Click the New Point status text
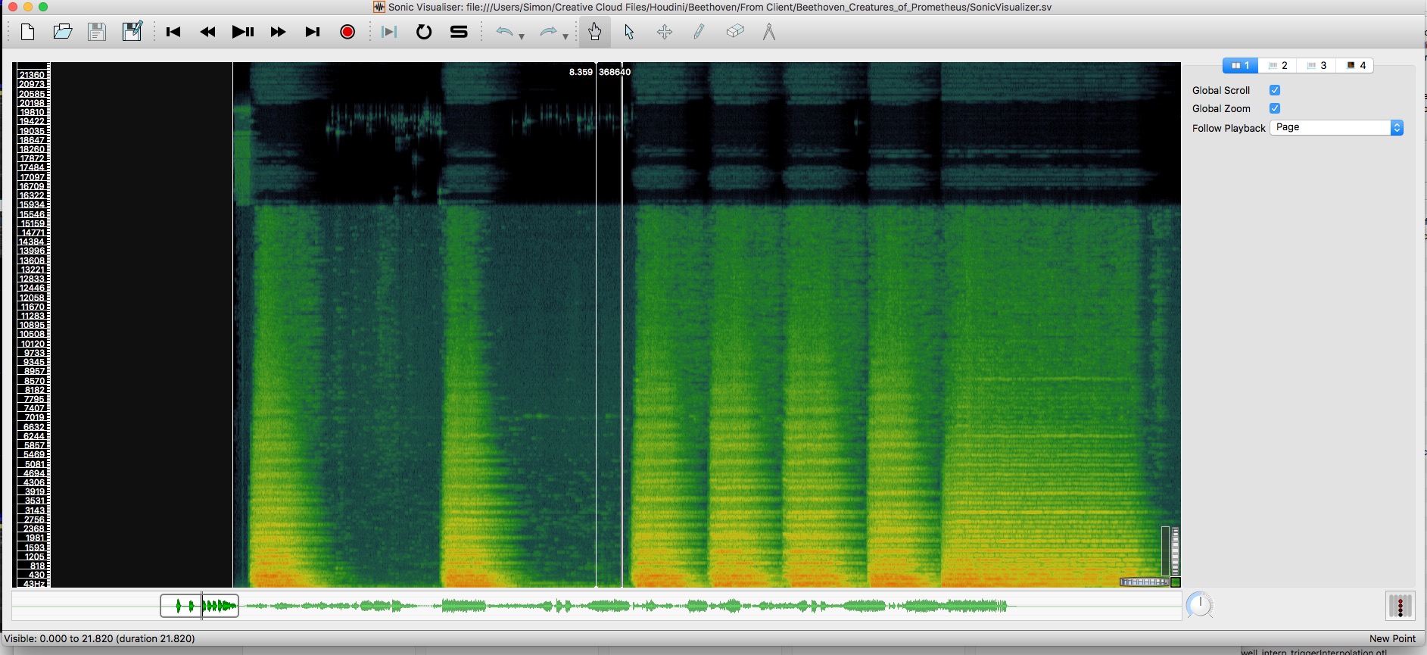The image size is (1427, 655). (1392, 638)
